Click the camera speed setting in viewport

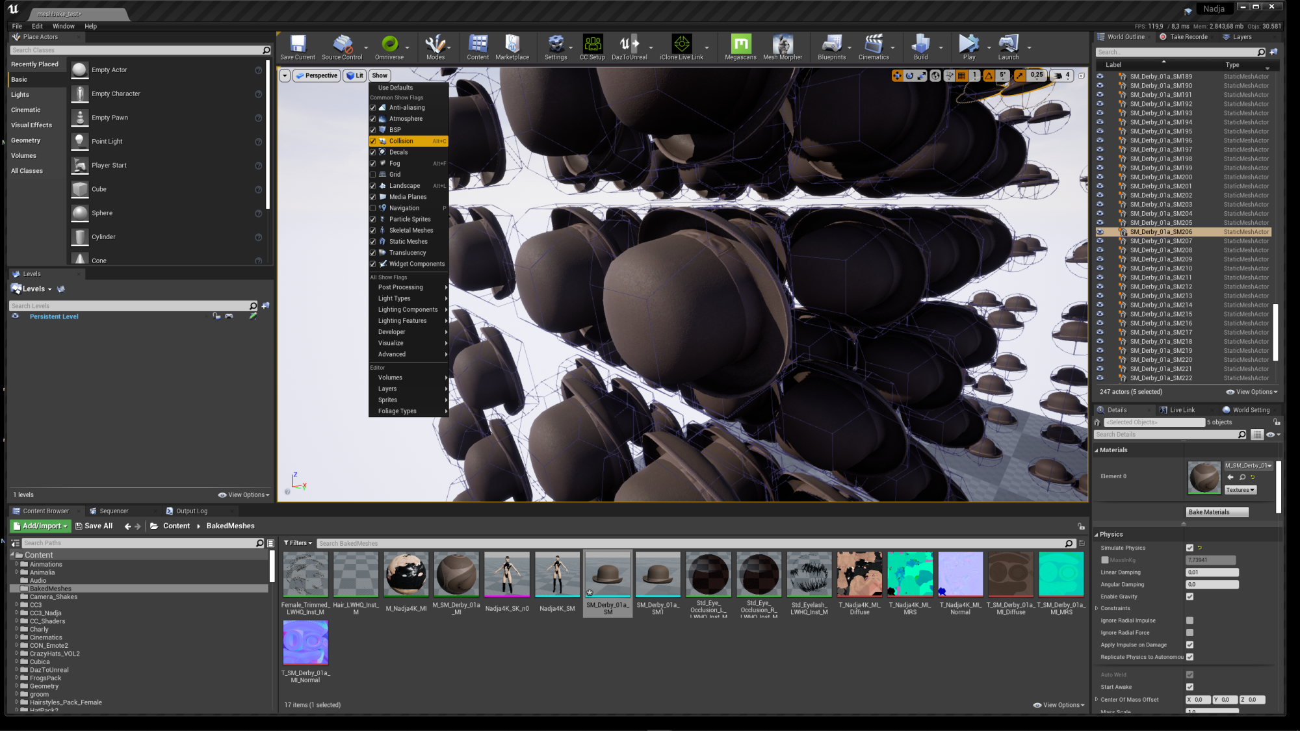point(1061,75)
